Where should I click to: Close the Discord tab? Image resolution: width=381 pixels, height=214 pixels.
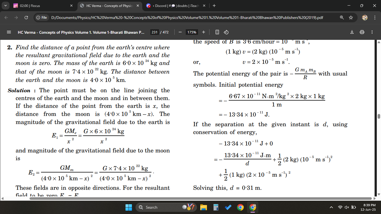click(x=204, y=6)
